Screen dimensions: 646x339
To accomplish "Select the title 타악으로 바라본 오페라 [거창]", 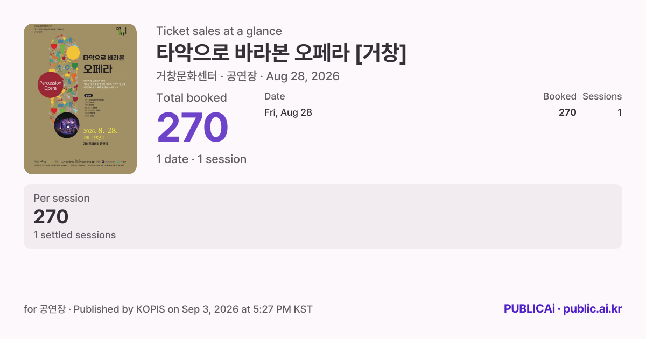I will coord(281,53).
